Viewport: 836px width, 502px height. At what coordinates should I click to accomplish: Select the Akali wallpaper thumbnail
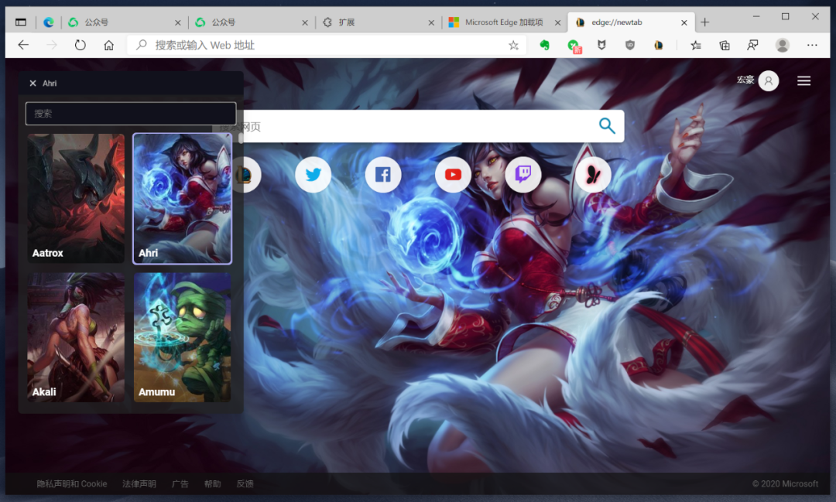pos(76,337)
